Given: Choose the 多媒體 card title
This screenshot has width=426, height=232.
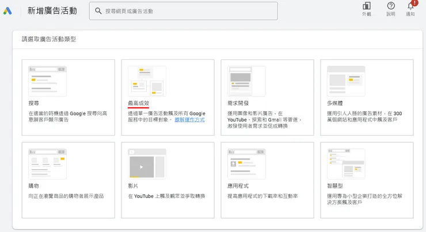Looking at the screenshot, I should pyautogui.click(x=334, y=103).
